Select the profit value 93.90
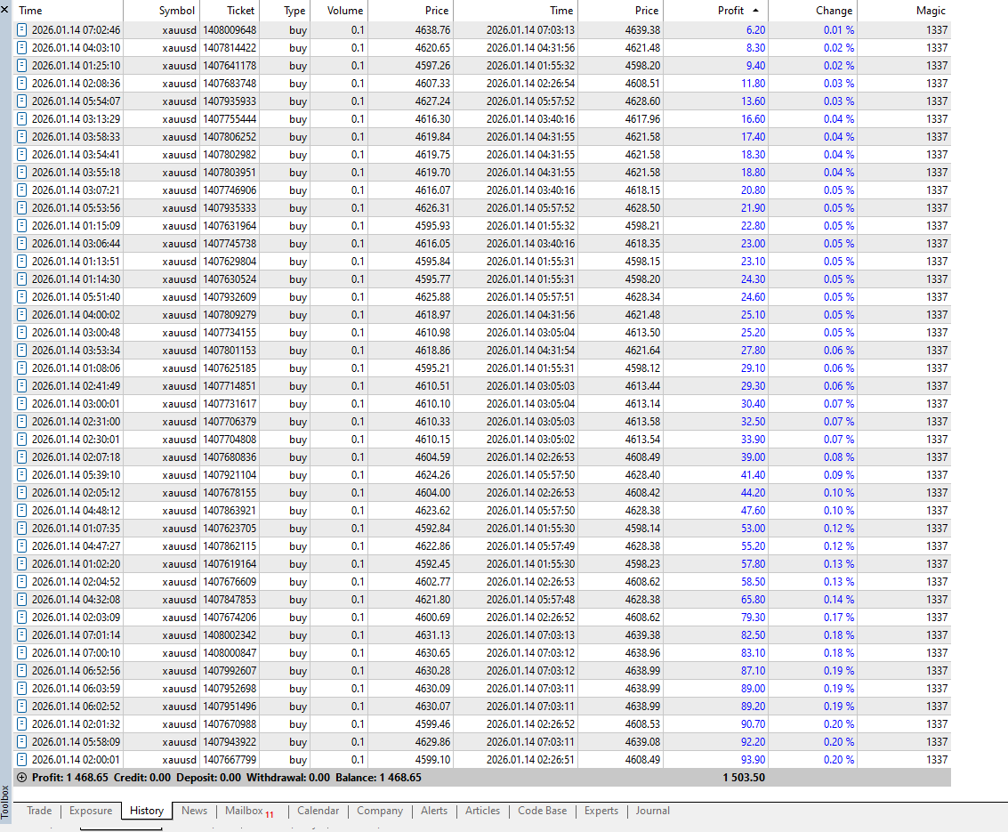 click(753, 759)
